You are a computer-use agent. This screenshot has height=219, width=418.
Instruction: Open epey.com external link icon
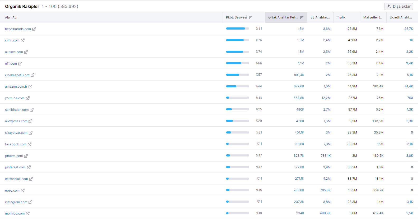coord(23,191)
